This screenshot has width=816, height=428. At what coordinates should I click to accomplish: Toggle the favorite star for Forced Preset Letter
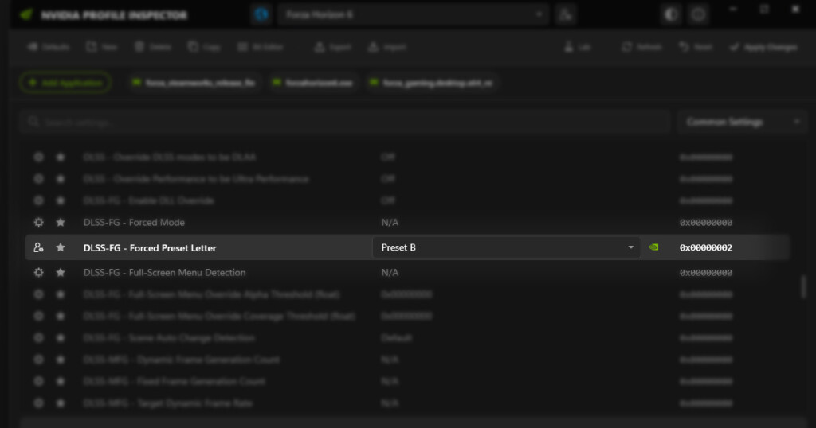pyautogui.click(x=61, y=247)
